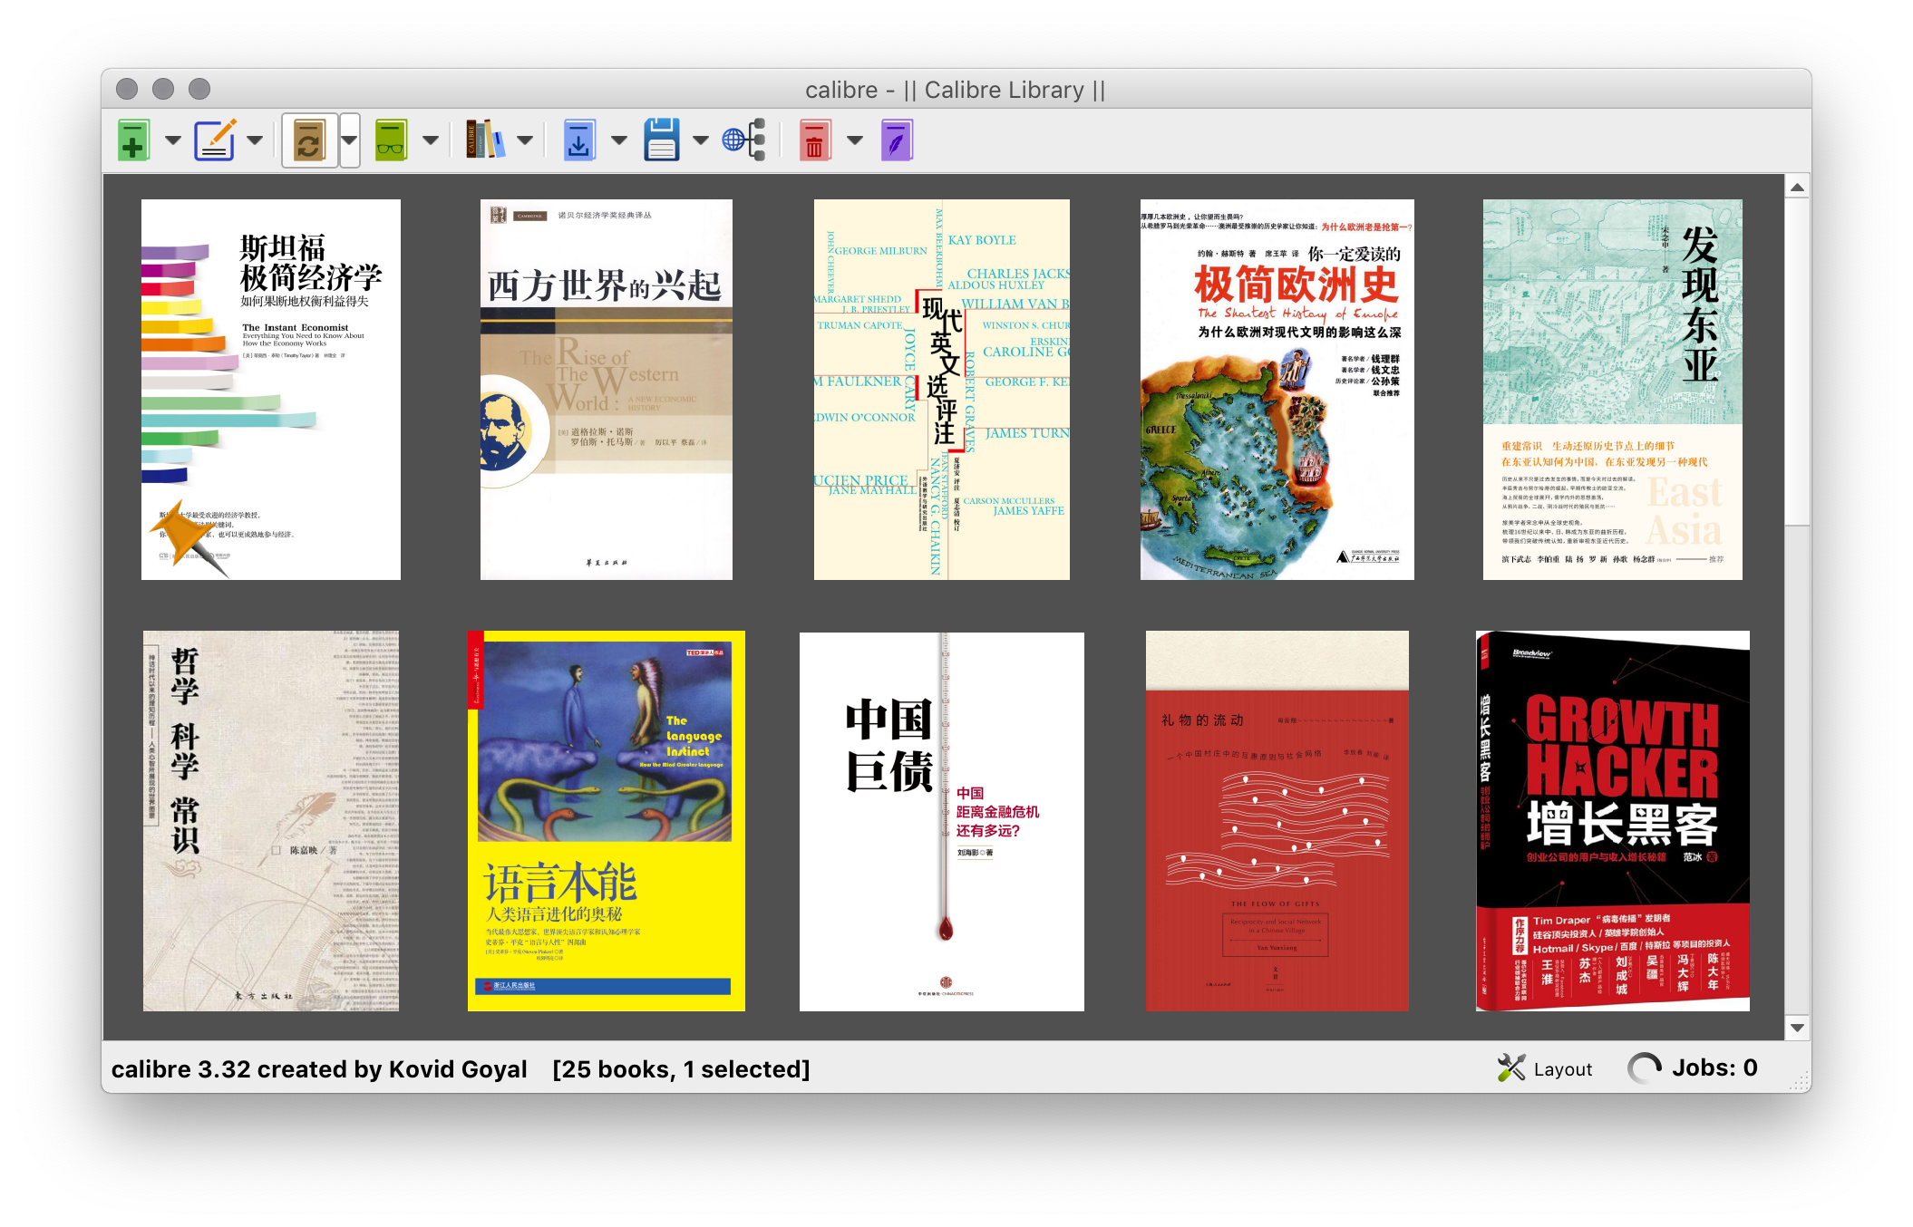Open the Convert books dropdown options
1913x1227 pixels.
[x=350, y=140]
